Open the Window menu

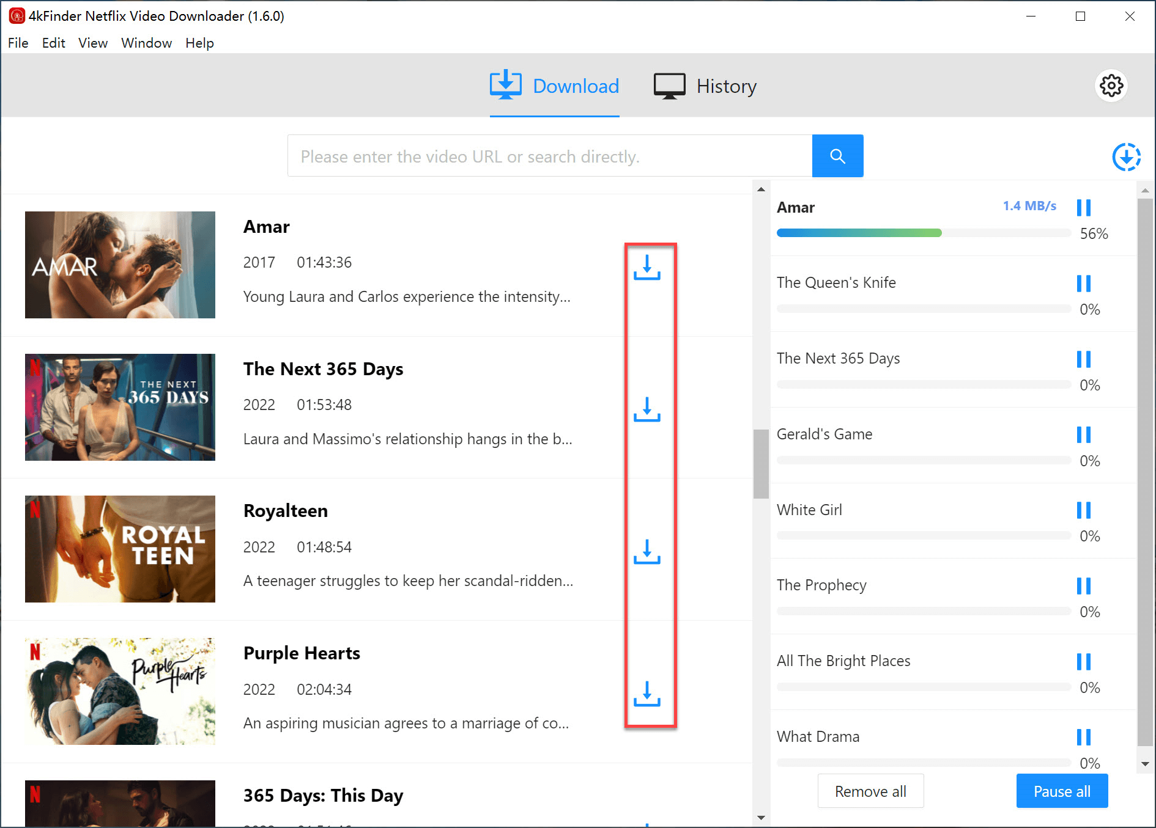[x=147, y=43]
